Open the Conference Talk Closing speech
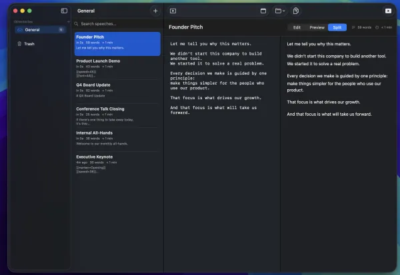The height and width of the screenshot is (275, 400). (117, 116)
